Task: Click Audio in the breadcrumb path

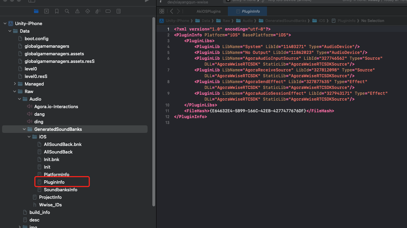Action: pyautogui.click(x=248, y=21)
